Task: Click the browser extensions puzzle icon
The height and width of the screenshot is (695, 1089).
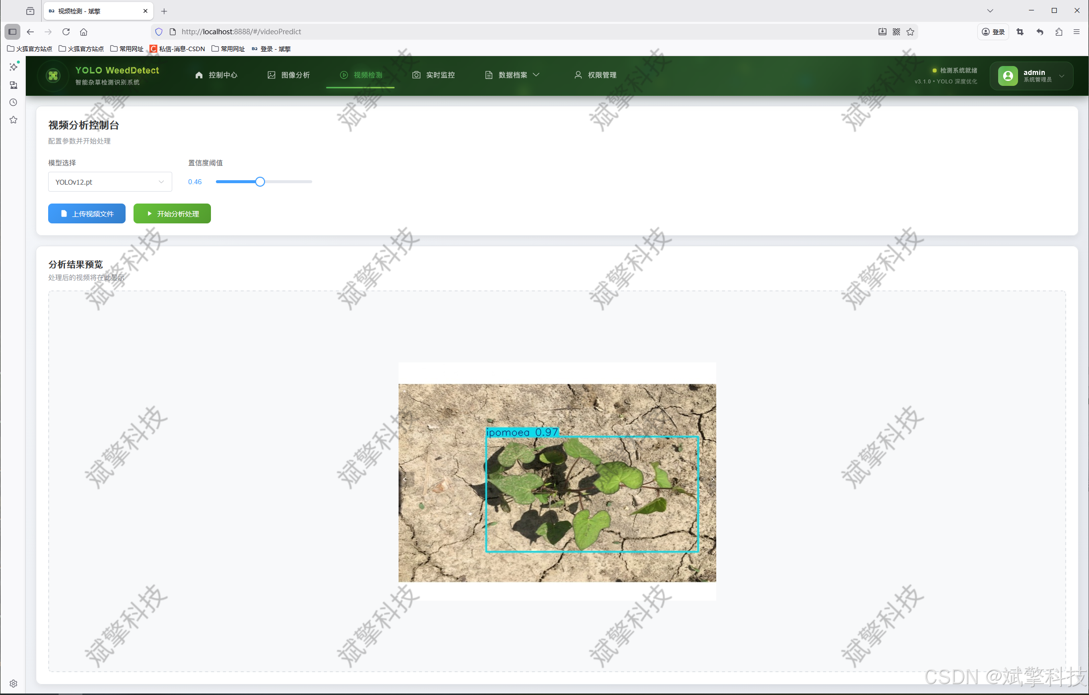Action: (1059, 32)
